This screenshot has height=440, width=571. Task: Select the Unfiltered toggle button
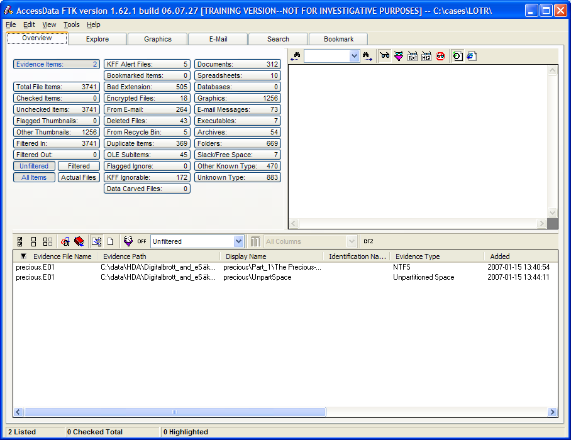[34, 166]
